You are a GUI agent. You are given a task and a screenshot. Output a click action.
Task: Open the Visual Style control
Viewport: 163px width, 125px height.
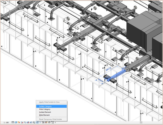(16, 122)
